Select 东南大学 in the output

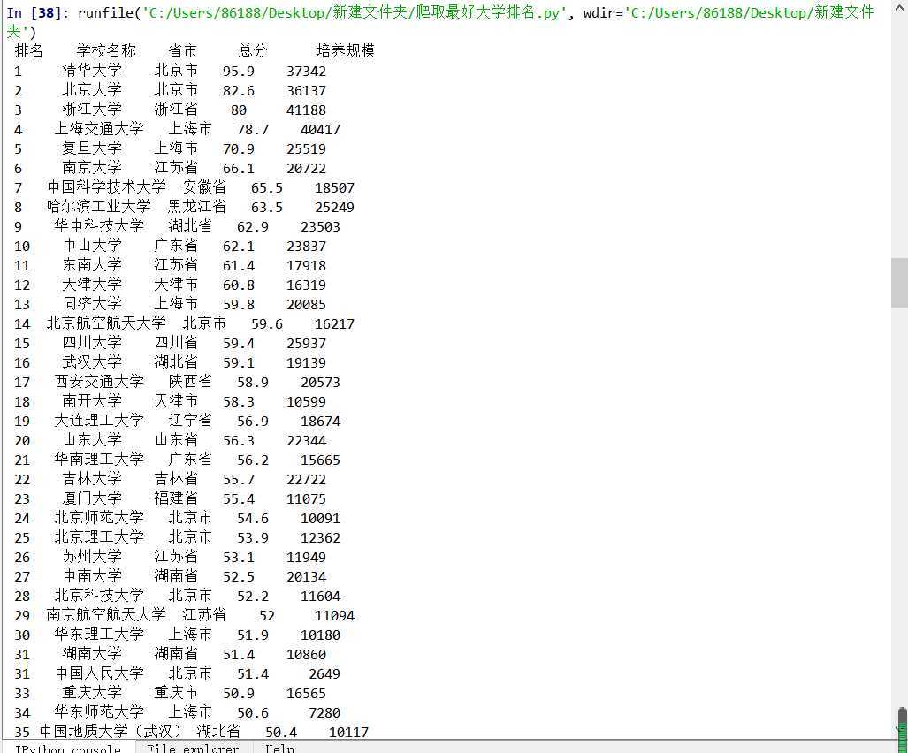(92, 265)
